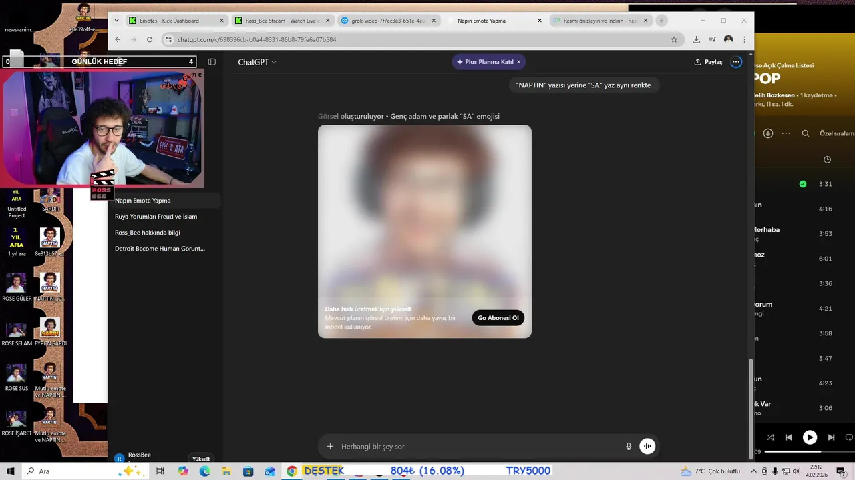Open the RossBee account profile menu
Screen dimensions: 855x480
pos(134,457)
